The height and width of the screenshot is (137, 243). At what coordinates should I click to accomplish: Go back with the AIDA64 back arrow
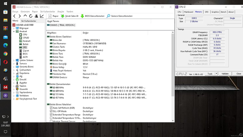point(14,16)
